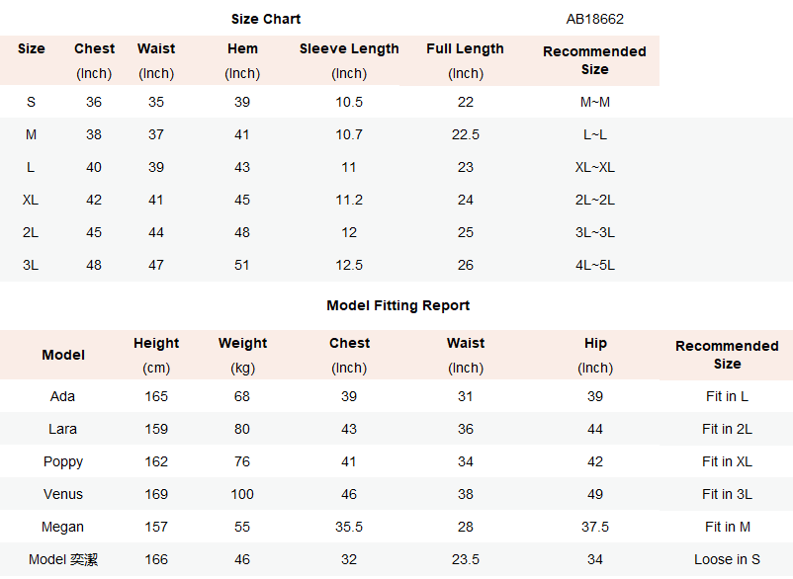Select Poppy's weight value 76
The image size is (793, 579).
242,461
